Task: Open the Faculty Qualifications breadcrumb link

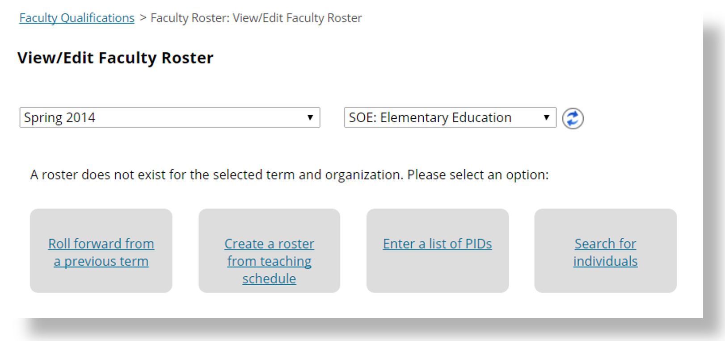Action: point(77,18)
